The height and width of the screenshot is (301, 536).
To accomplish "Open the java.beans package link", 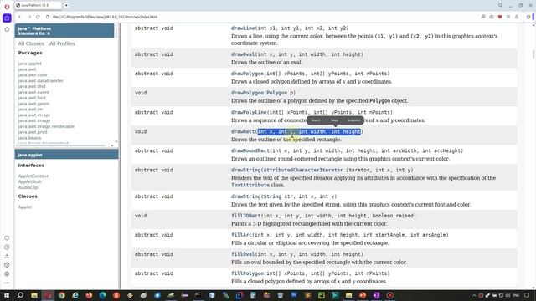I will [x=29, y=138].
